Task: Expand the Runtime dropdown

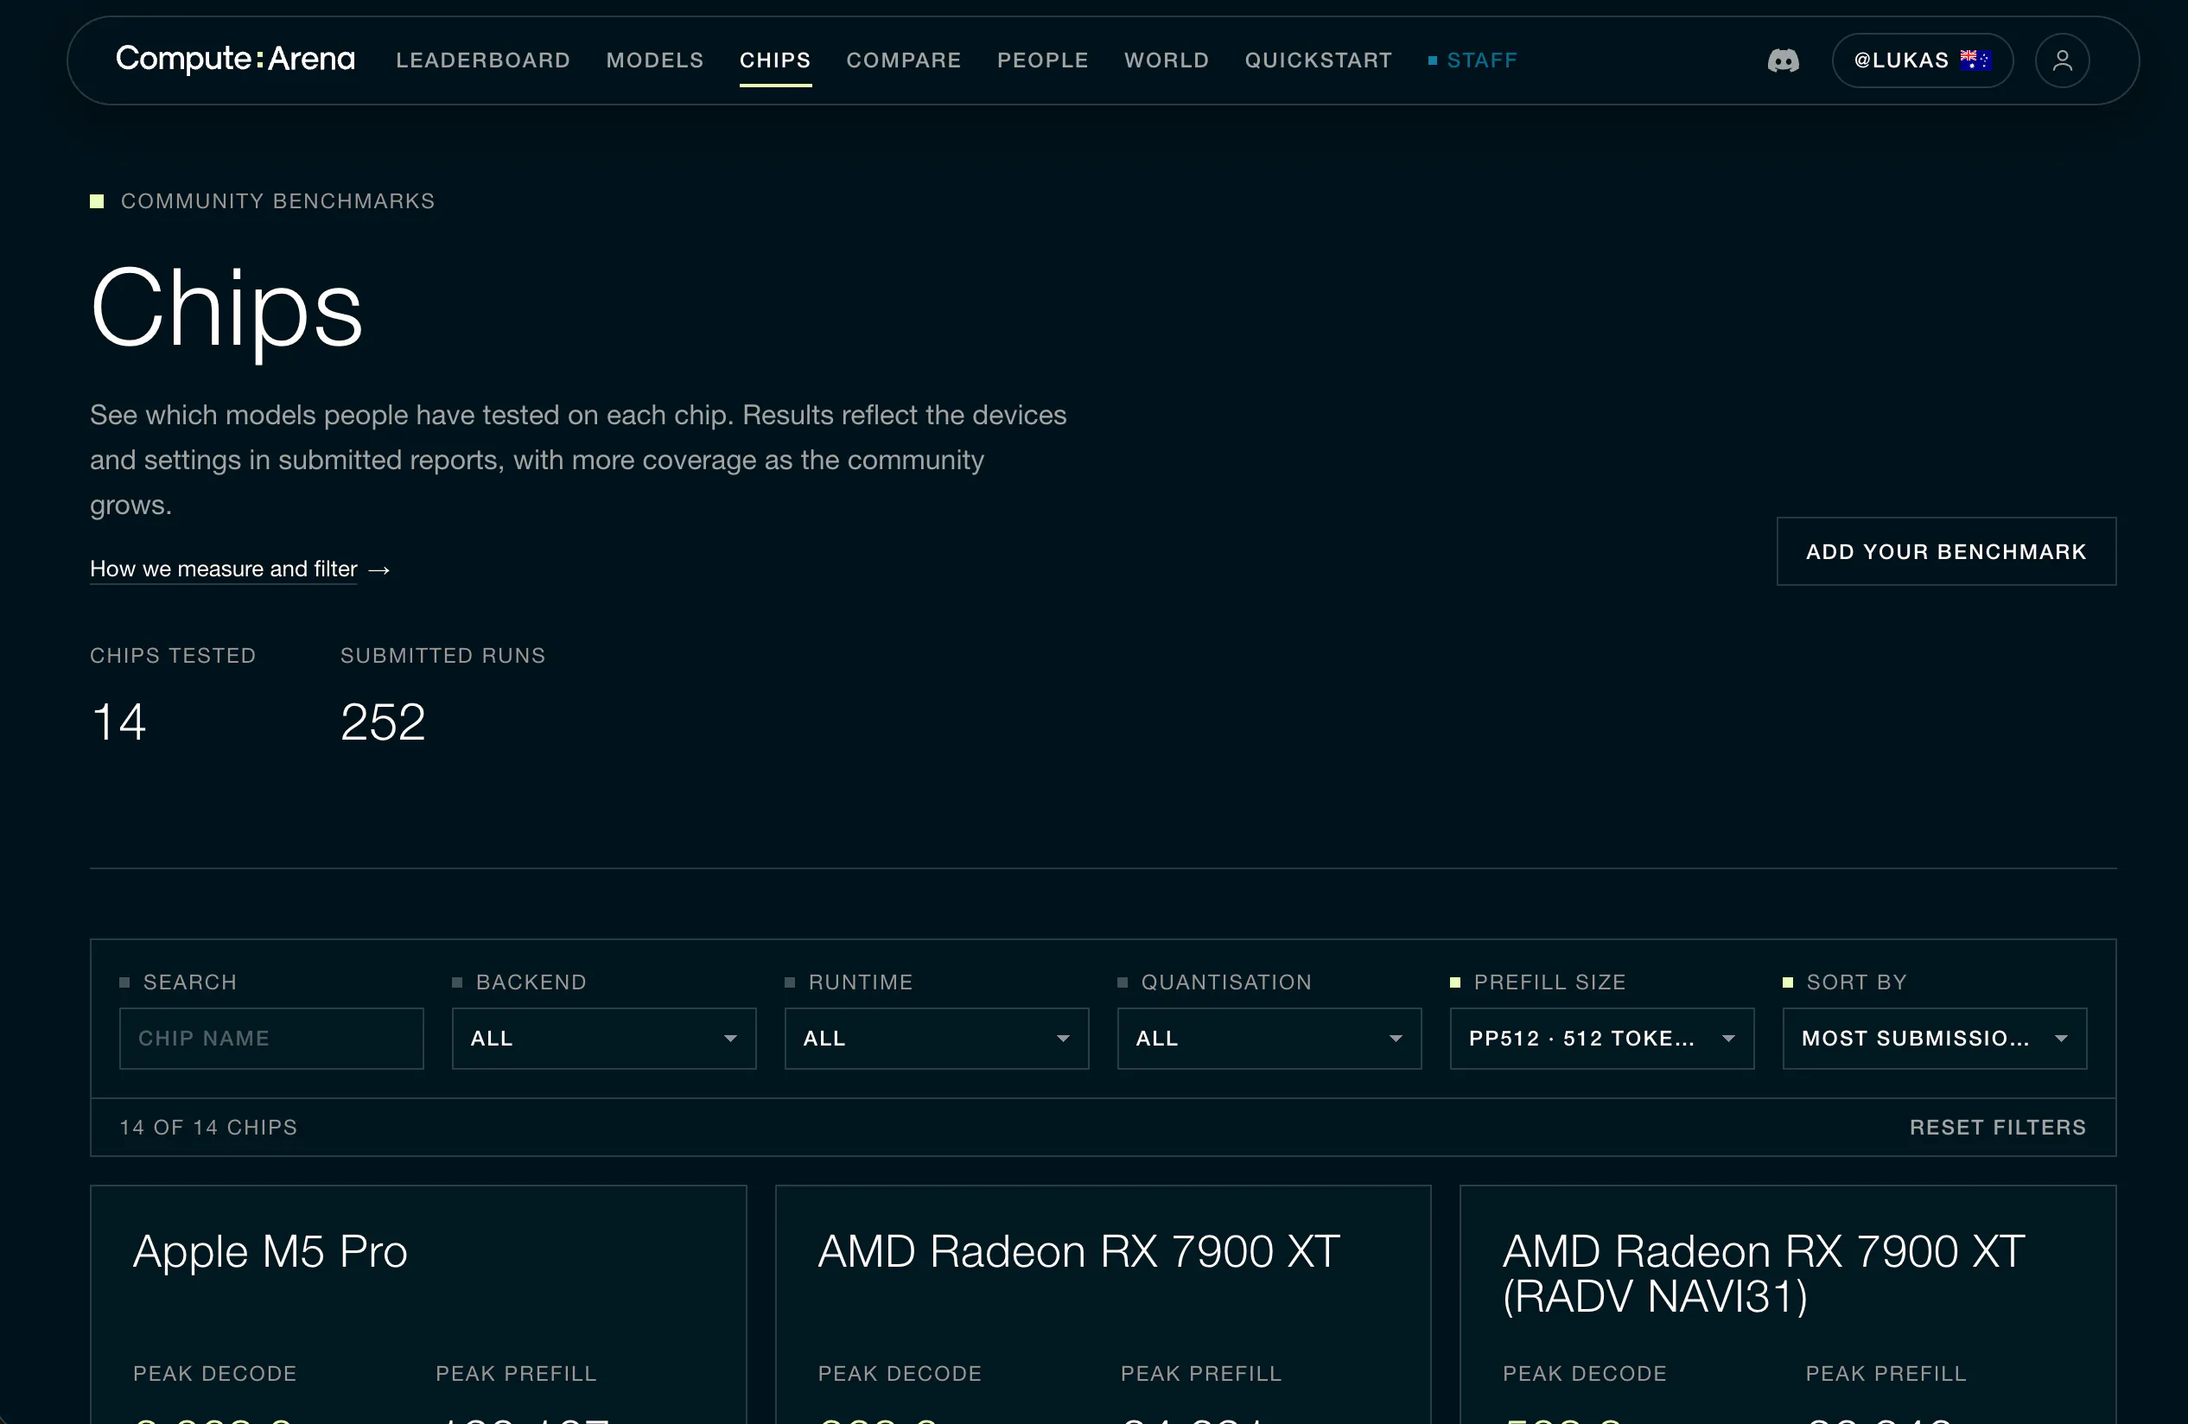Action: point(937,1039)
